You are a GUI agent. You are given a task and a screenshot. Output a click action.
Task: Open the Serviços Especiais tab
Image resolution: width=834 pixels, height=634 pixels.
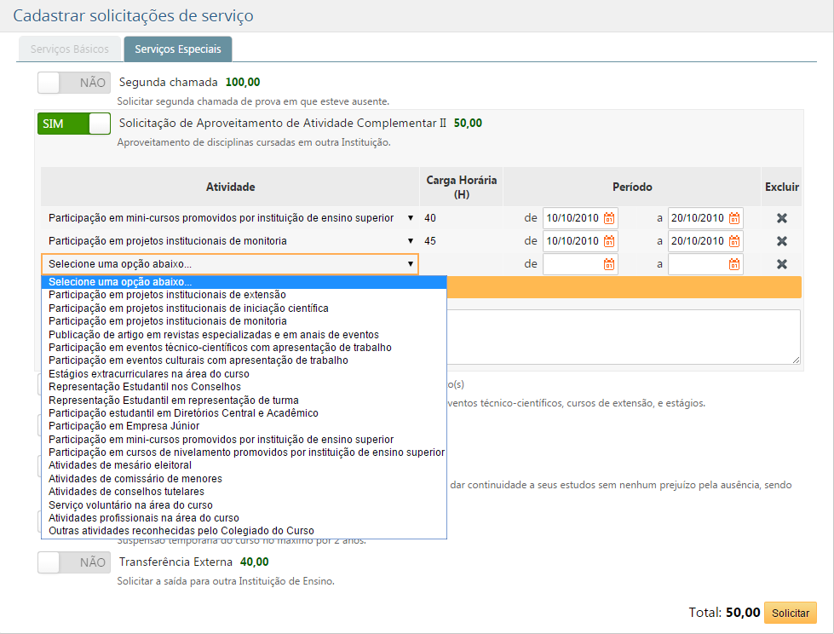(x=177, y=49)
